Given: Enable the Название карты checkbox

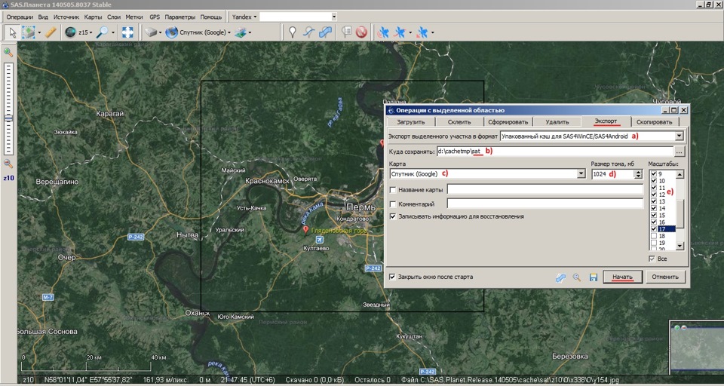Looking at the screenshot, I should click(x=393, y=190).
